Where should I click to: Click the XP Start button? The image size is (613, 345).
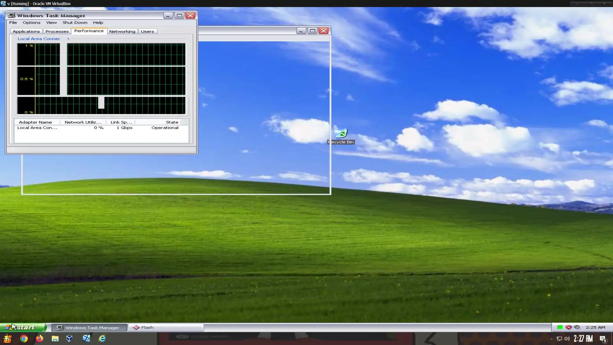click(23, 327)
